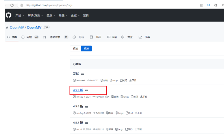Switch to the 见解 (Insights) tab
Image resolution: width=224 pixels, height=137 pixels.
point(144,37)
